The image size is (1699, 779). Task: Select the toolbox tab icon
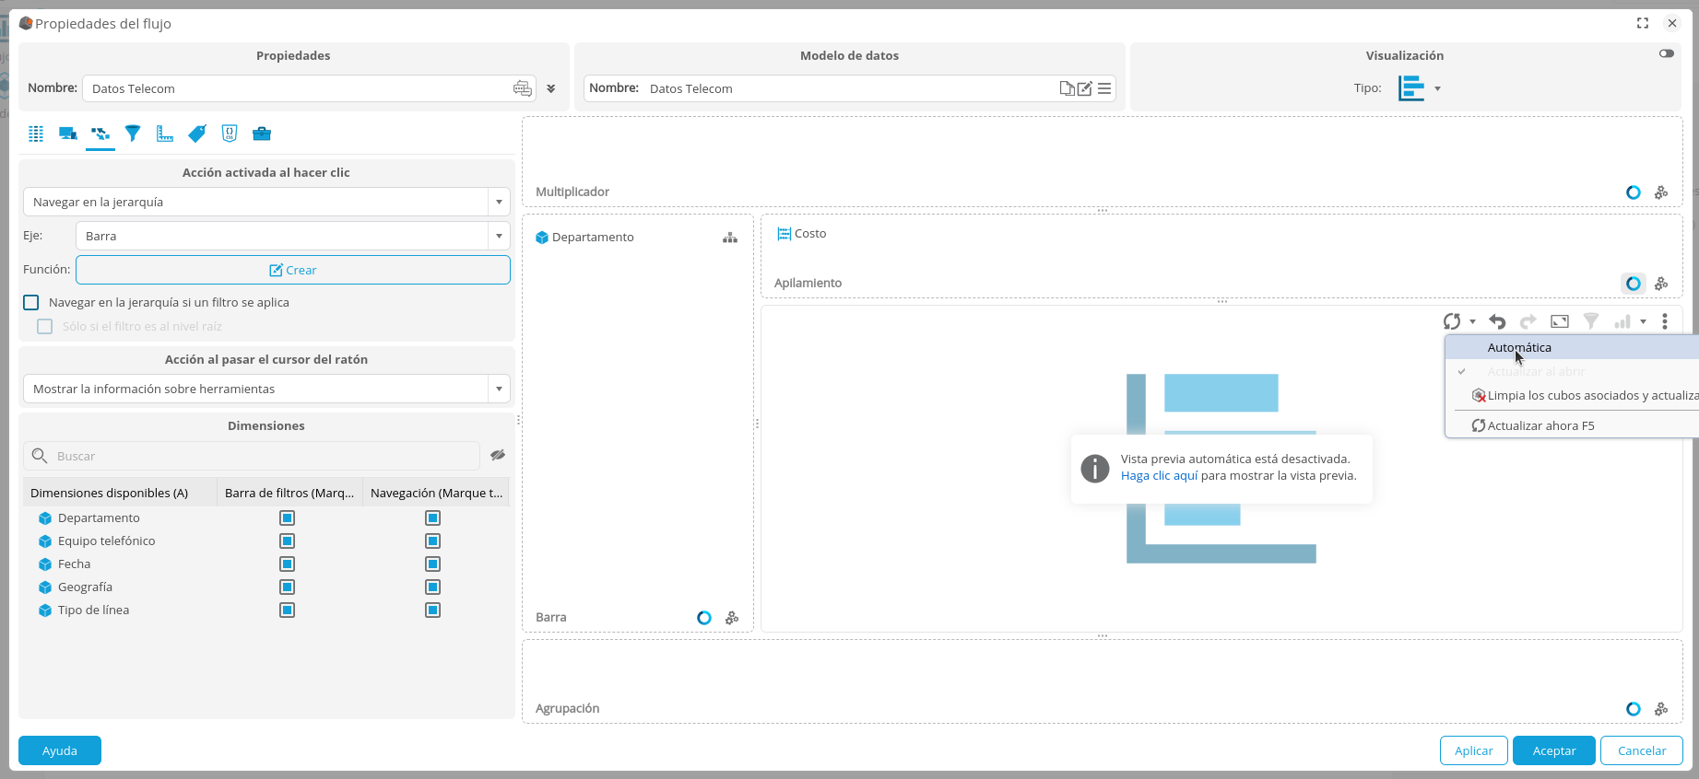coord(262,134)
